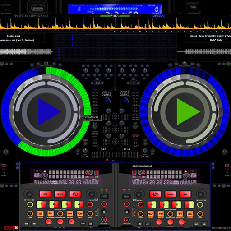The width and height of the screenshot is (231, 231).
Task: Click the right deck remaining time 02:59.0
Action: [x=125, y=95]
